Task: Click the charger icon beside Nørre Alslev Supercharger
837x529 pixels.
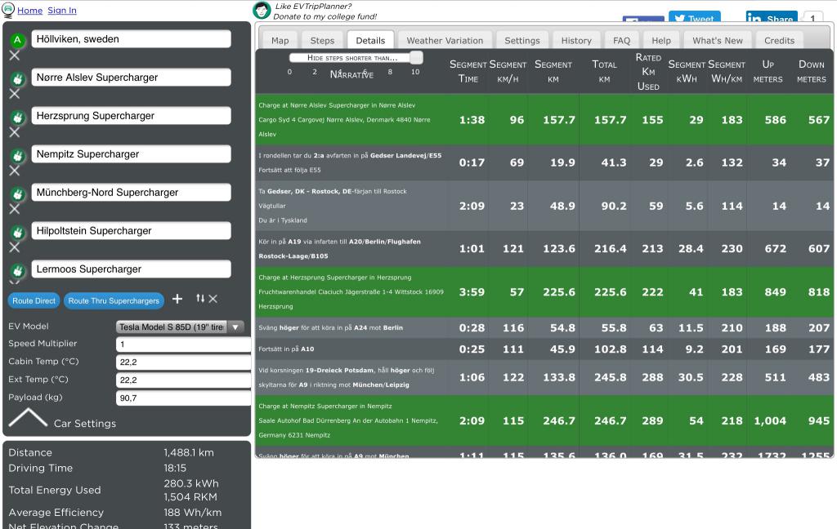Action: pyautogui.click(x=16, y=78)
